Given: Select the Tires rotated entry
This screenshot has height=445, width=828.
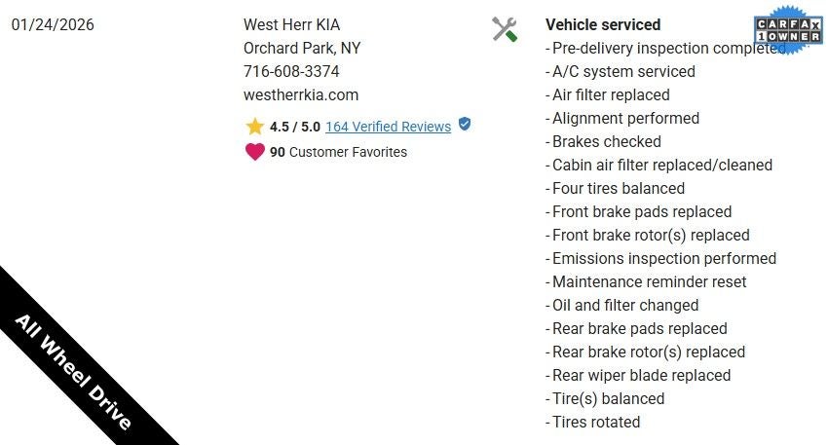Looking at the screenshot, I should click(x=595, y=422).
